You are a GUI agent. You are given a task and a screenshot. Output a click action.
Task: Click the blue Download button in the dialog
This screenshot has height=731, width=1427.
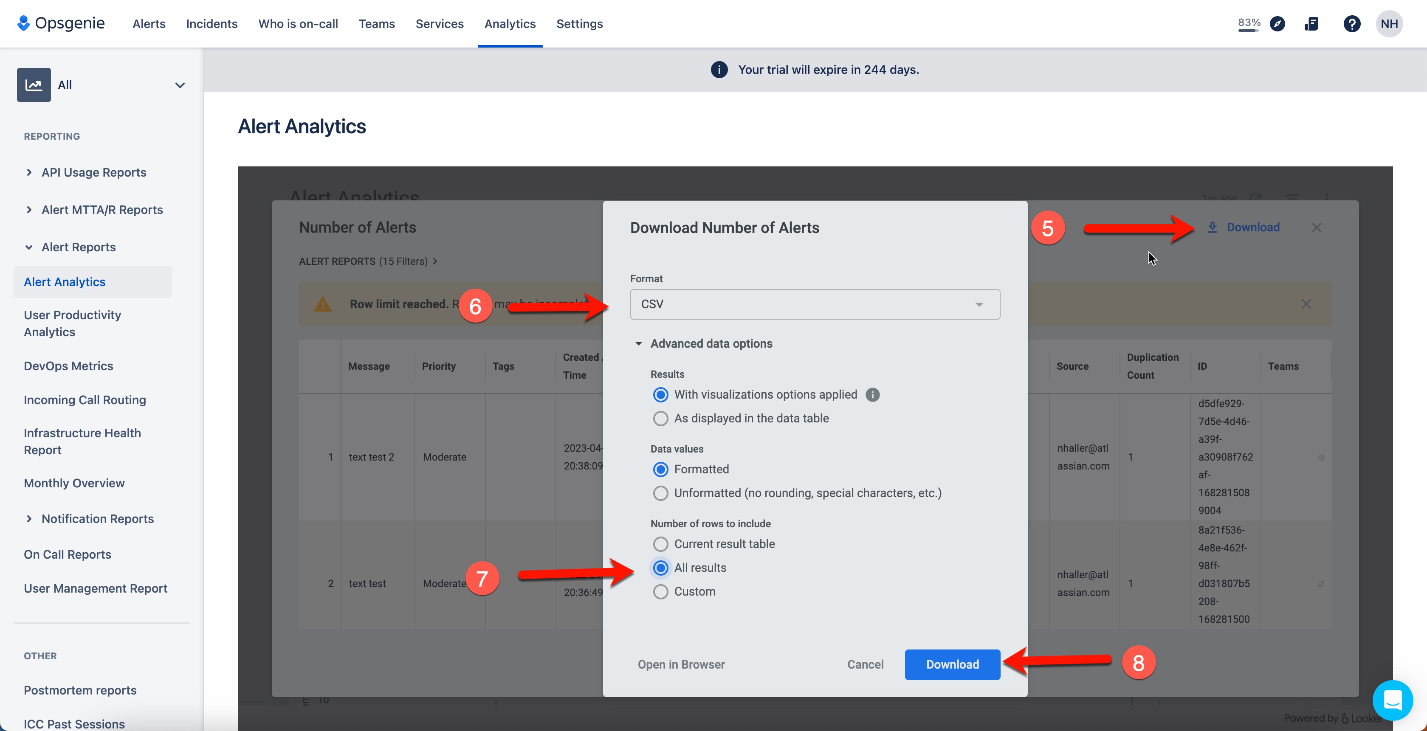952,664
